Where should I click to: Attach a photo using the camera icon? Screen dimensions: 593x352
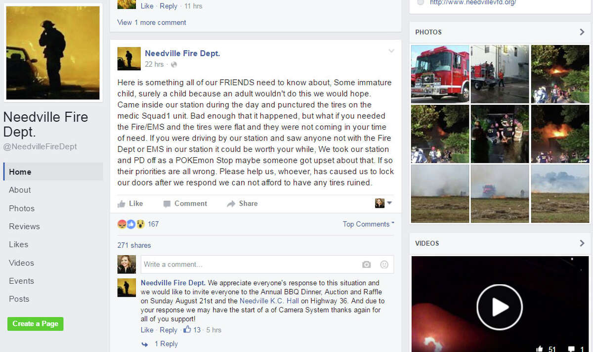[x=366, y=264]
